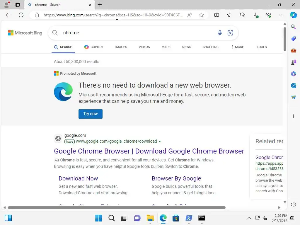
Task: Open the Download Now sublink
Action: [x=78, y=178]
